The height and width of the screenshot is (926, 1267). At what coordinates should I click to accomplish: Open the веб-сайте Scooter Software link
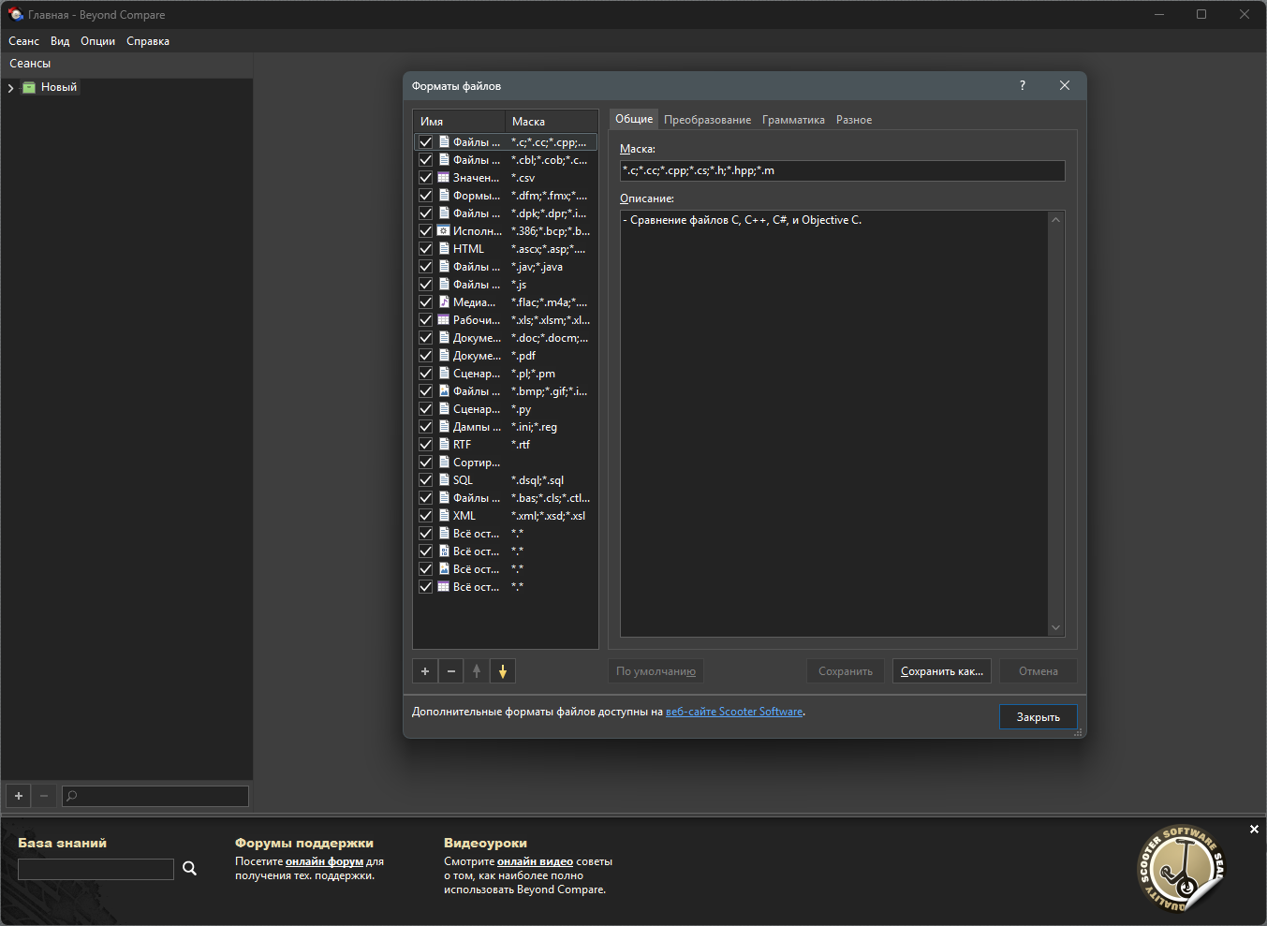point(734,712)
